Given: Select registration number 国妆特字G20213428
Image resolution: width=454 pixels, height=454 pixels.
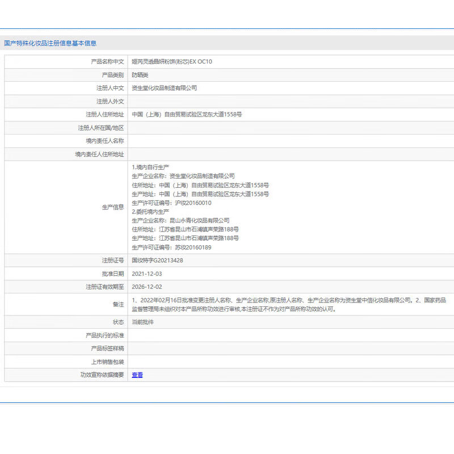Looking at the screenshot, I should point(157,260).
